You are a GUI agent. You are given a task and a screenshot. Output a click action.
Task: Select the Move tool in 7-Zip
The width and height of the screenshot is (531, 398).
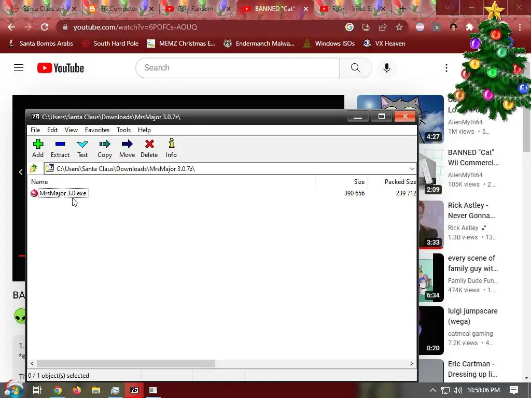tap(127, 148)
